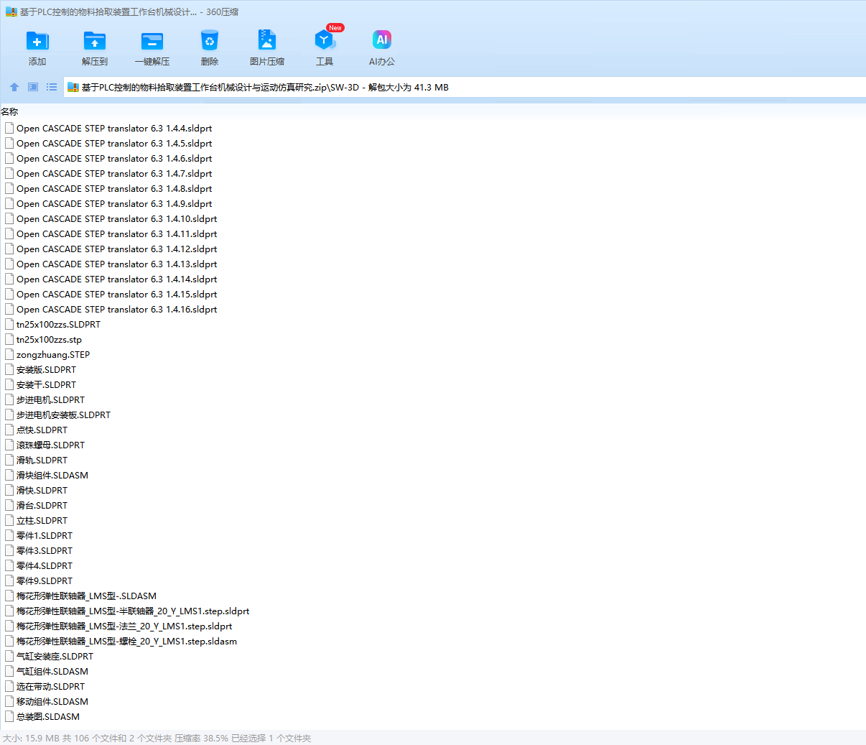Select file icon of 移动组件.SLDASM
The height and width of the screenshot is (745, 866).
9,701
